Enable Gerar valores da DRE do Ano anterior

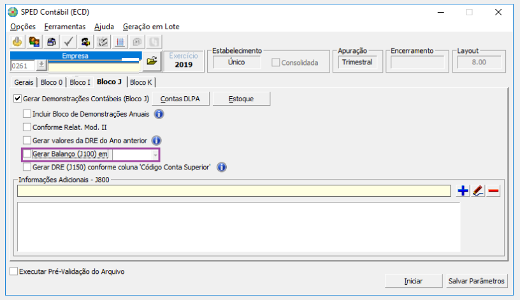[27, 140]
